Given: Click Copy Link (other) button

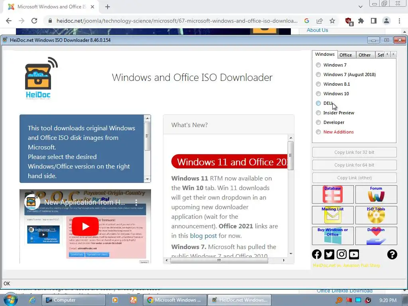Looking at the screenshot, I should coord(354,178).
